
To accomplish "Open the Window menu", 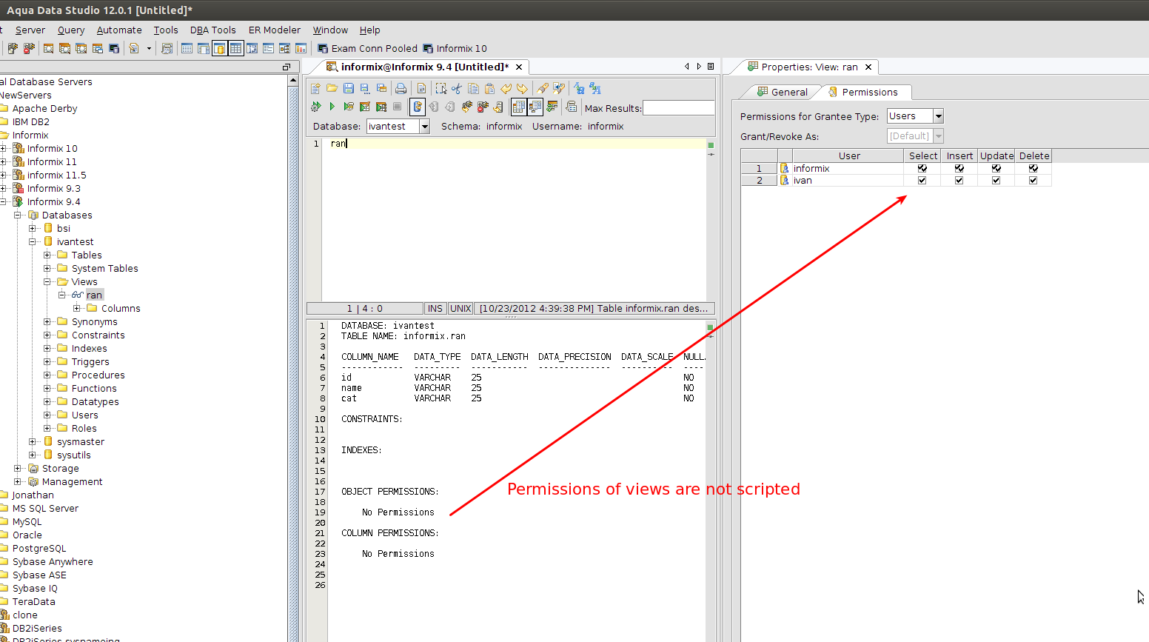I will [330, 30].
